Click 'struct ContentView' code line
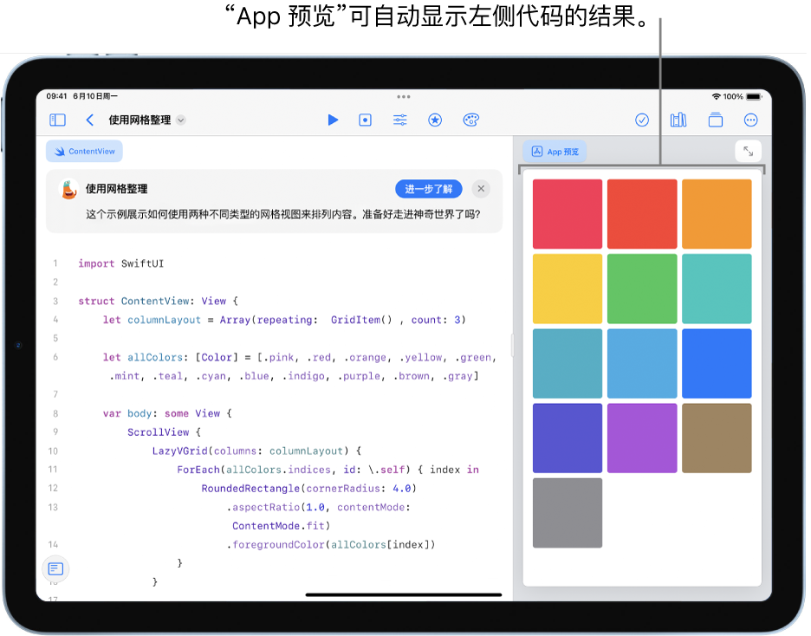Image resolution: width=811 pixels, height=636 pixels. click(159, 301)
